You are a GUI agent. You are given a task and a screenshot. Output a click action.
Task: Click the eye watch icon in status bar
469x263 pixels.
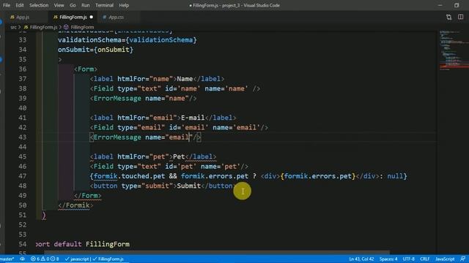pos(22,259)
